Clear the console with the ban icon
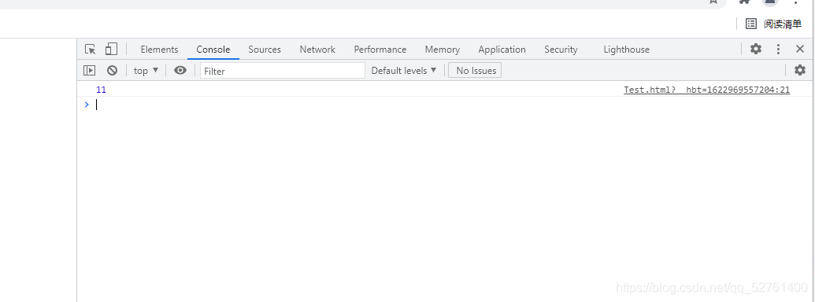This screenshot has width=815, height=302. pyautogui.click(x=113, y=70)
